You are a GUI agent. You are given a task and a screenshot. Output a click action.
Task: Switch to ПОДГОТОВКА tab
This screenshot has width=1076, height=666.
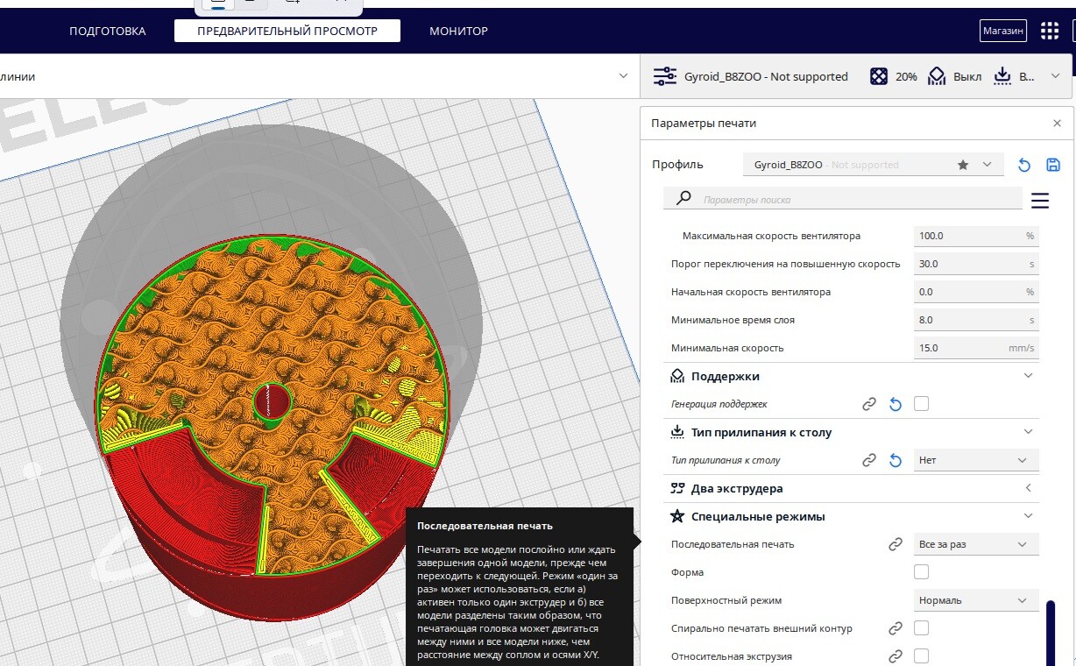108,31
